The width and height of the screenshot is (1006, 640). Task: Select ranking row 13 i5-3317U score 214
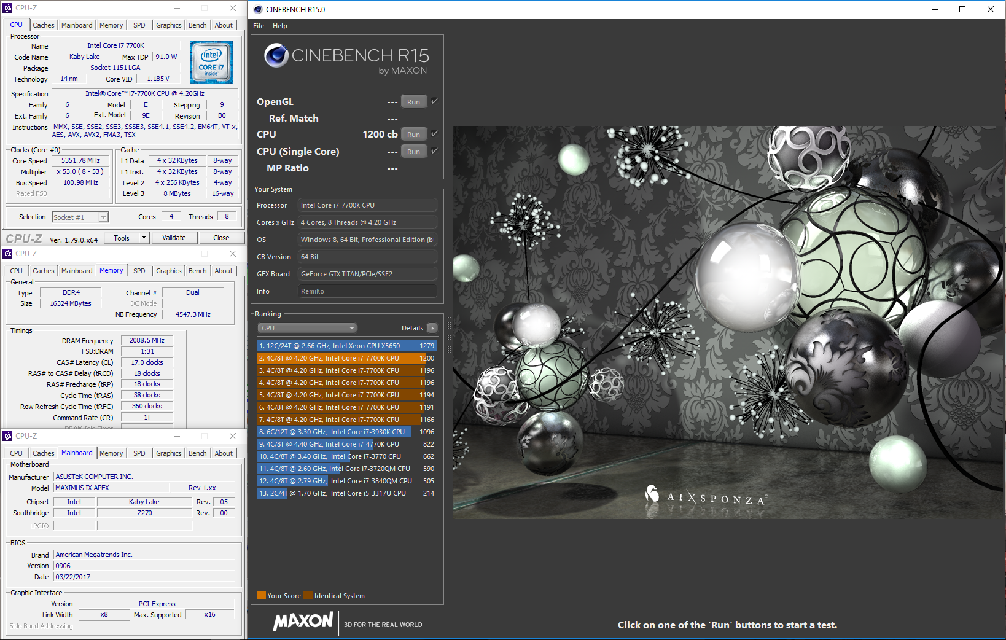346,493
